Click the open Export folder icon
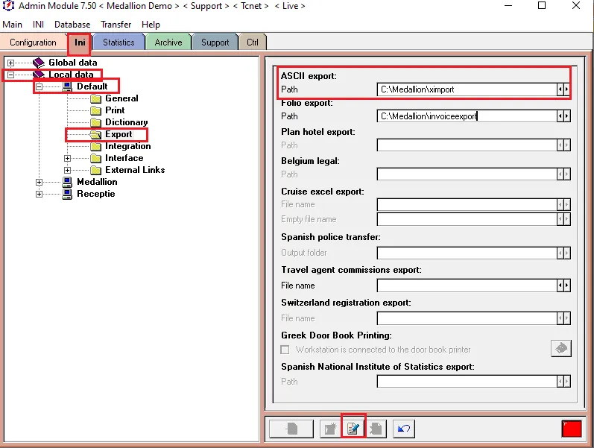This screenshot has width=594, height=448. point(96,135)
